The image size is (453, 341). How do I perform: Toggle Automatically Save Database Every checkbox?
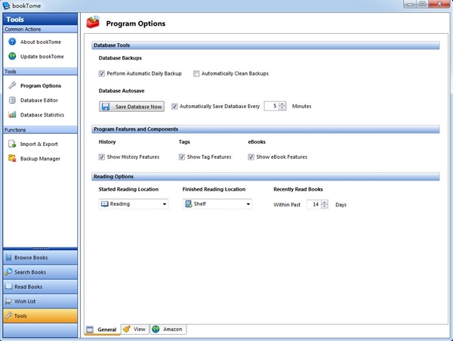coord(174,107)
